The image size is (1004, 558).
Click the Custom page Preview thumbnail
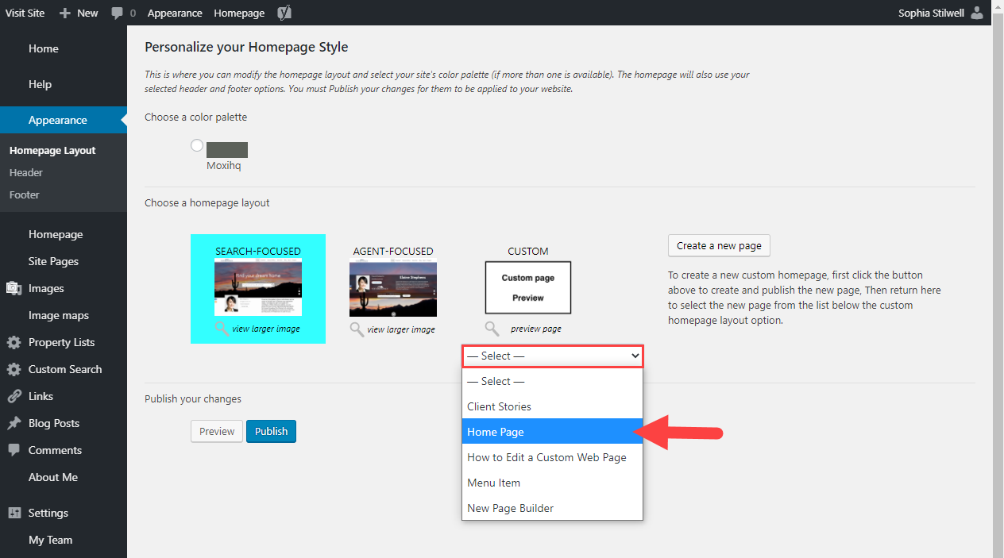(x=528, y=287)
